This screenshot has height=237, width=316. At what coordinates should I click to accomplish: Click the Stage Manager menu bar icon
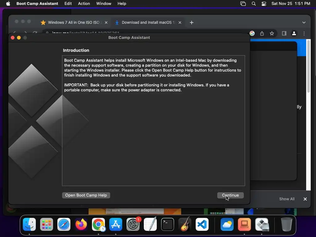(243, 4)
